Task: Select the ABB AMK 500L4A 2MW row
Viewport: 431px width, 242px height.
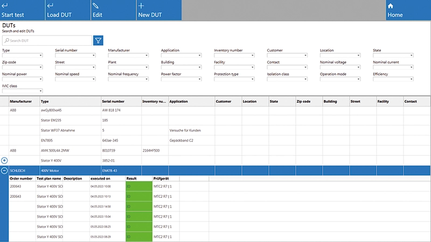Action: pyautogui.click(x=70, y=150)
